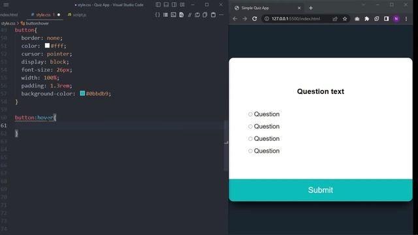Open the Chrome side panel icon
Screen dimensions: 418x235
click(x=386, y=19)
